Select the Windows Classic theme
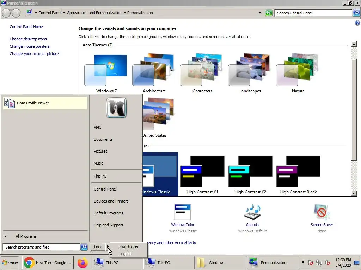This screenshot has height=270, width=361. point(160,174)
